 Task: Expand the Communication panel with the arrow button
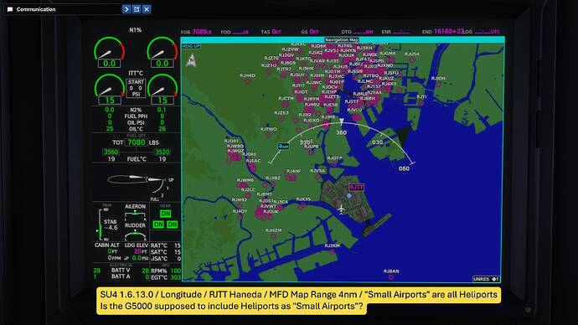pos(126,9)
